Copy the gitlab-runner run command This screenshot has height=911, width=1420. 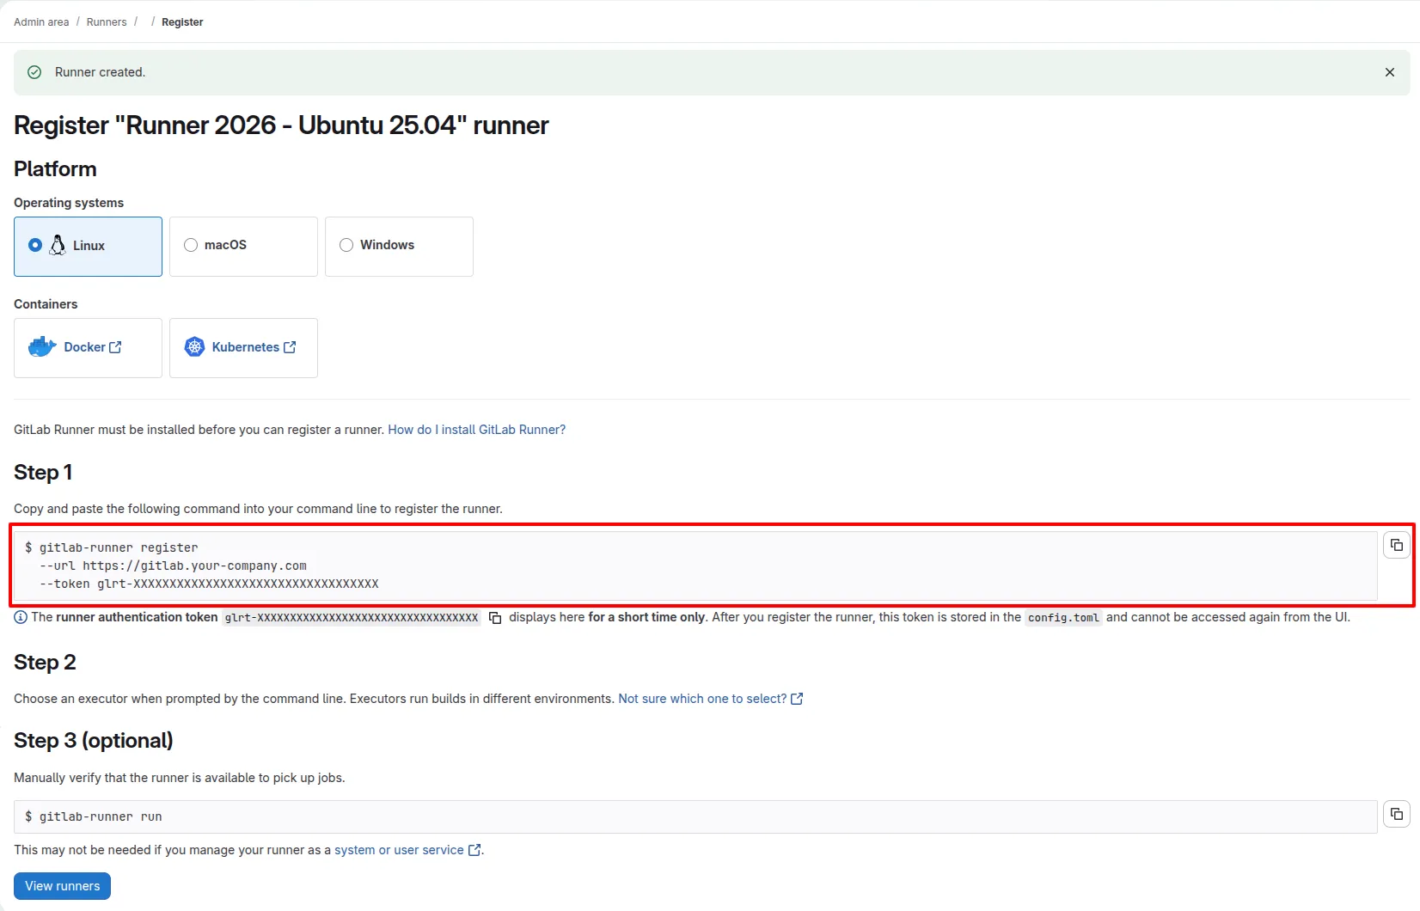1397,814
